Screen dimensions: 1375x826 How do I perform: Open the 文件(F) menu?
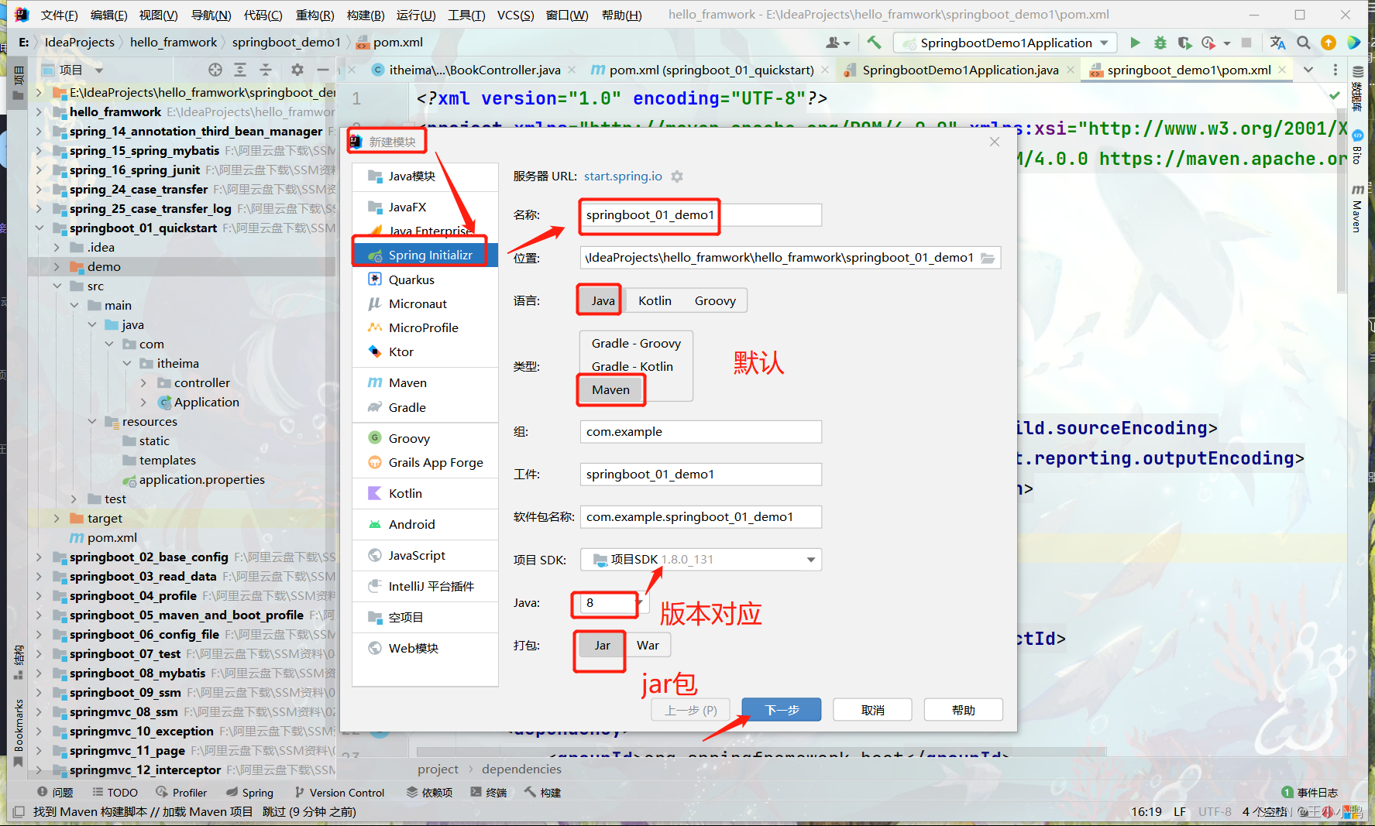tap(59, 15)
